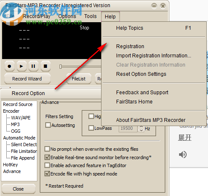The height and width of the screenshot is (196, 208).
Task: Click the playback position slider handle
Action: [x=60, y=67]
